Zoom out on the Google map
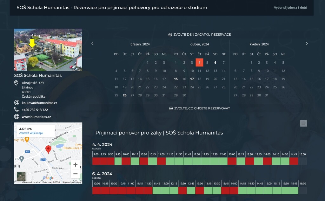This screenshot has width=325, height=201. pyautogui.click(x=75, y=174)
